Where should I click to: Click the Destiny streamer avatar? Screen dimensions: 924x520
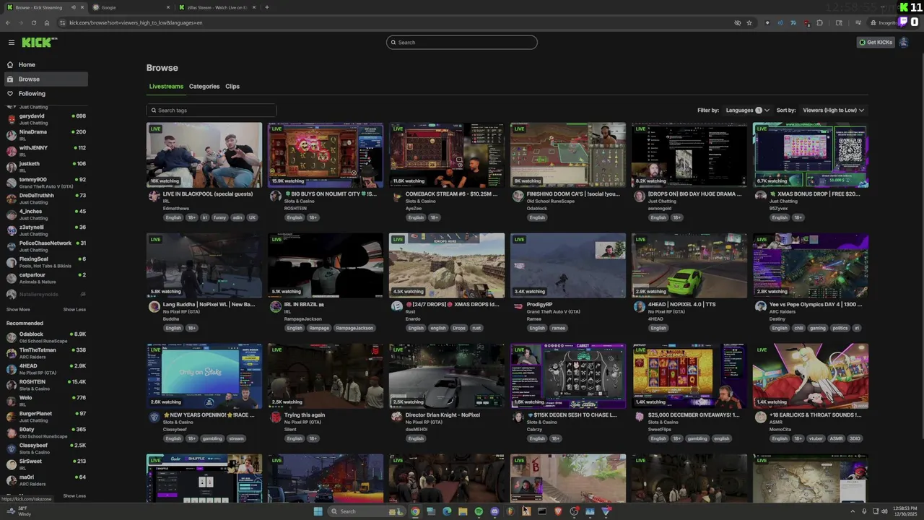[760, 306]
